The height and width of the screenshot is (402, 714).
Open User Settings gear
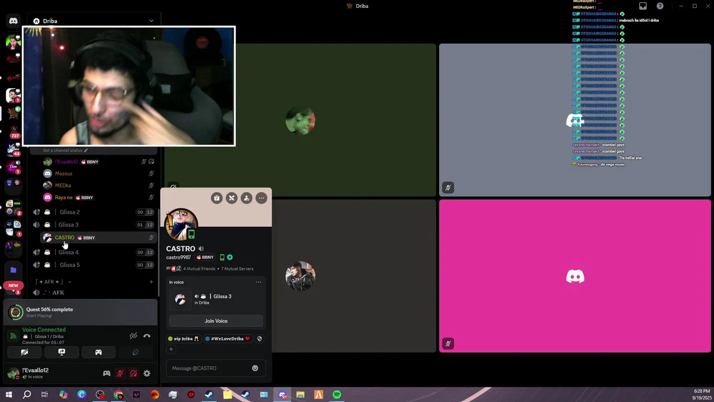pyautogui.click(x=147, y=374)
